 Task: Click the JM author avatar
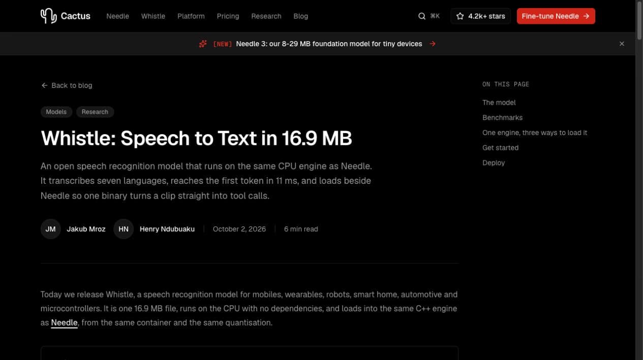click(x=50, y=229)
